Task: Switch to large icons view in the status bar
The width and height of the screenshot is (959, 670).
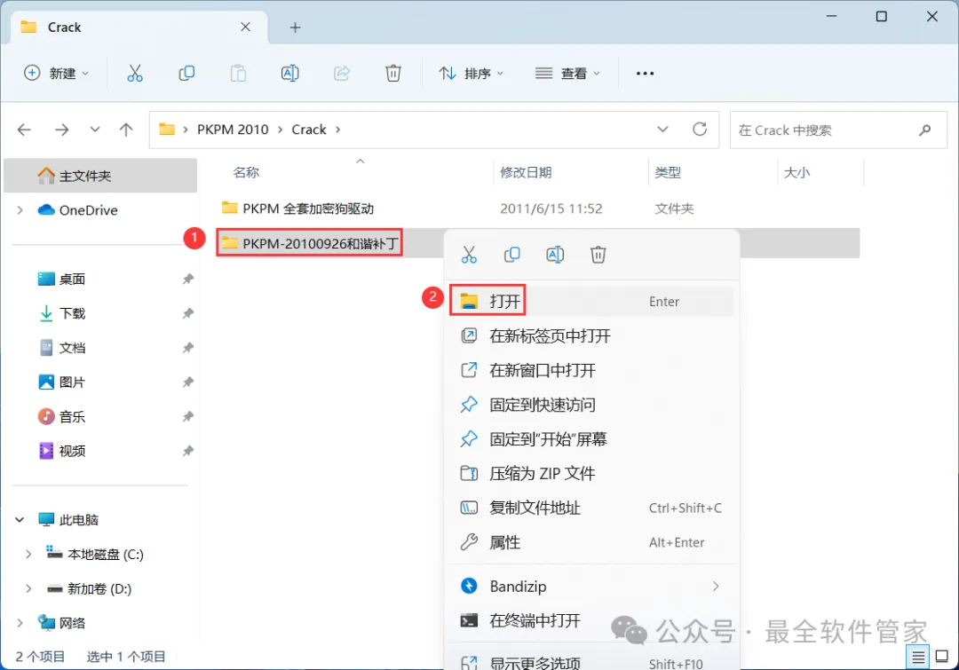Action: point(942,657)
